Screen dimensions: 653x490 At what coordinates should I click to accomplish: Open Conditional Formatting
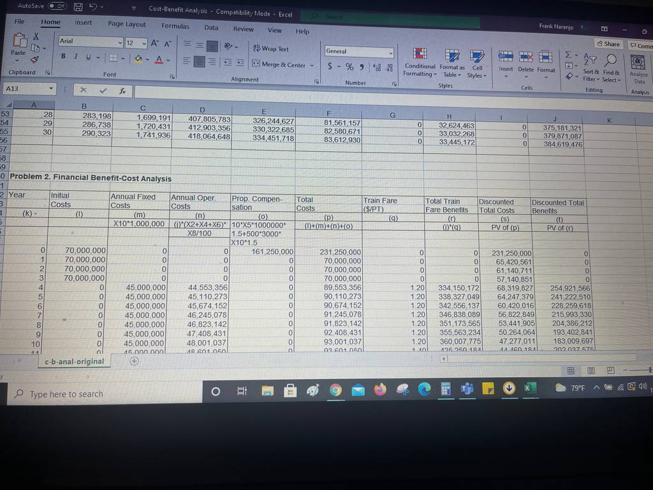click(x=420, y=63)
